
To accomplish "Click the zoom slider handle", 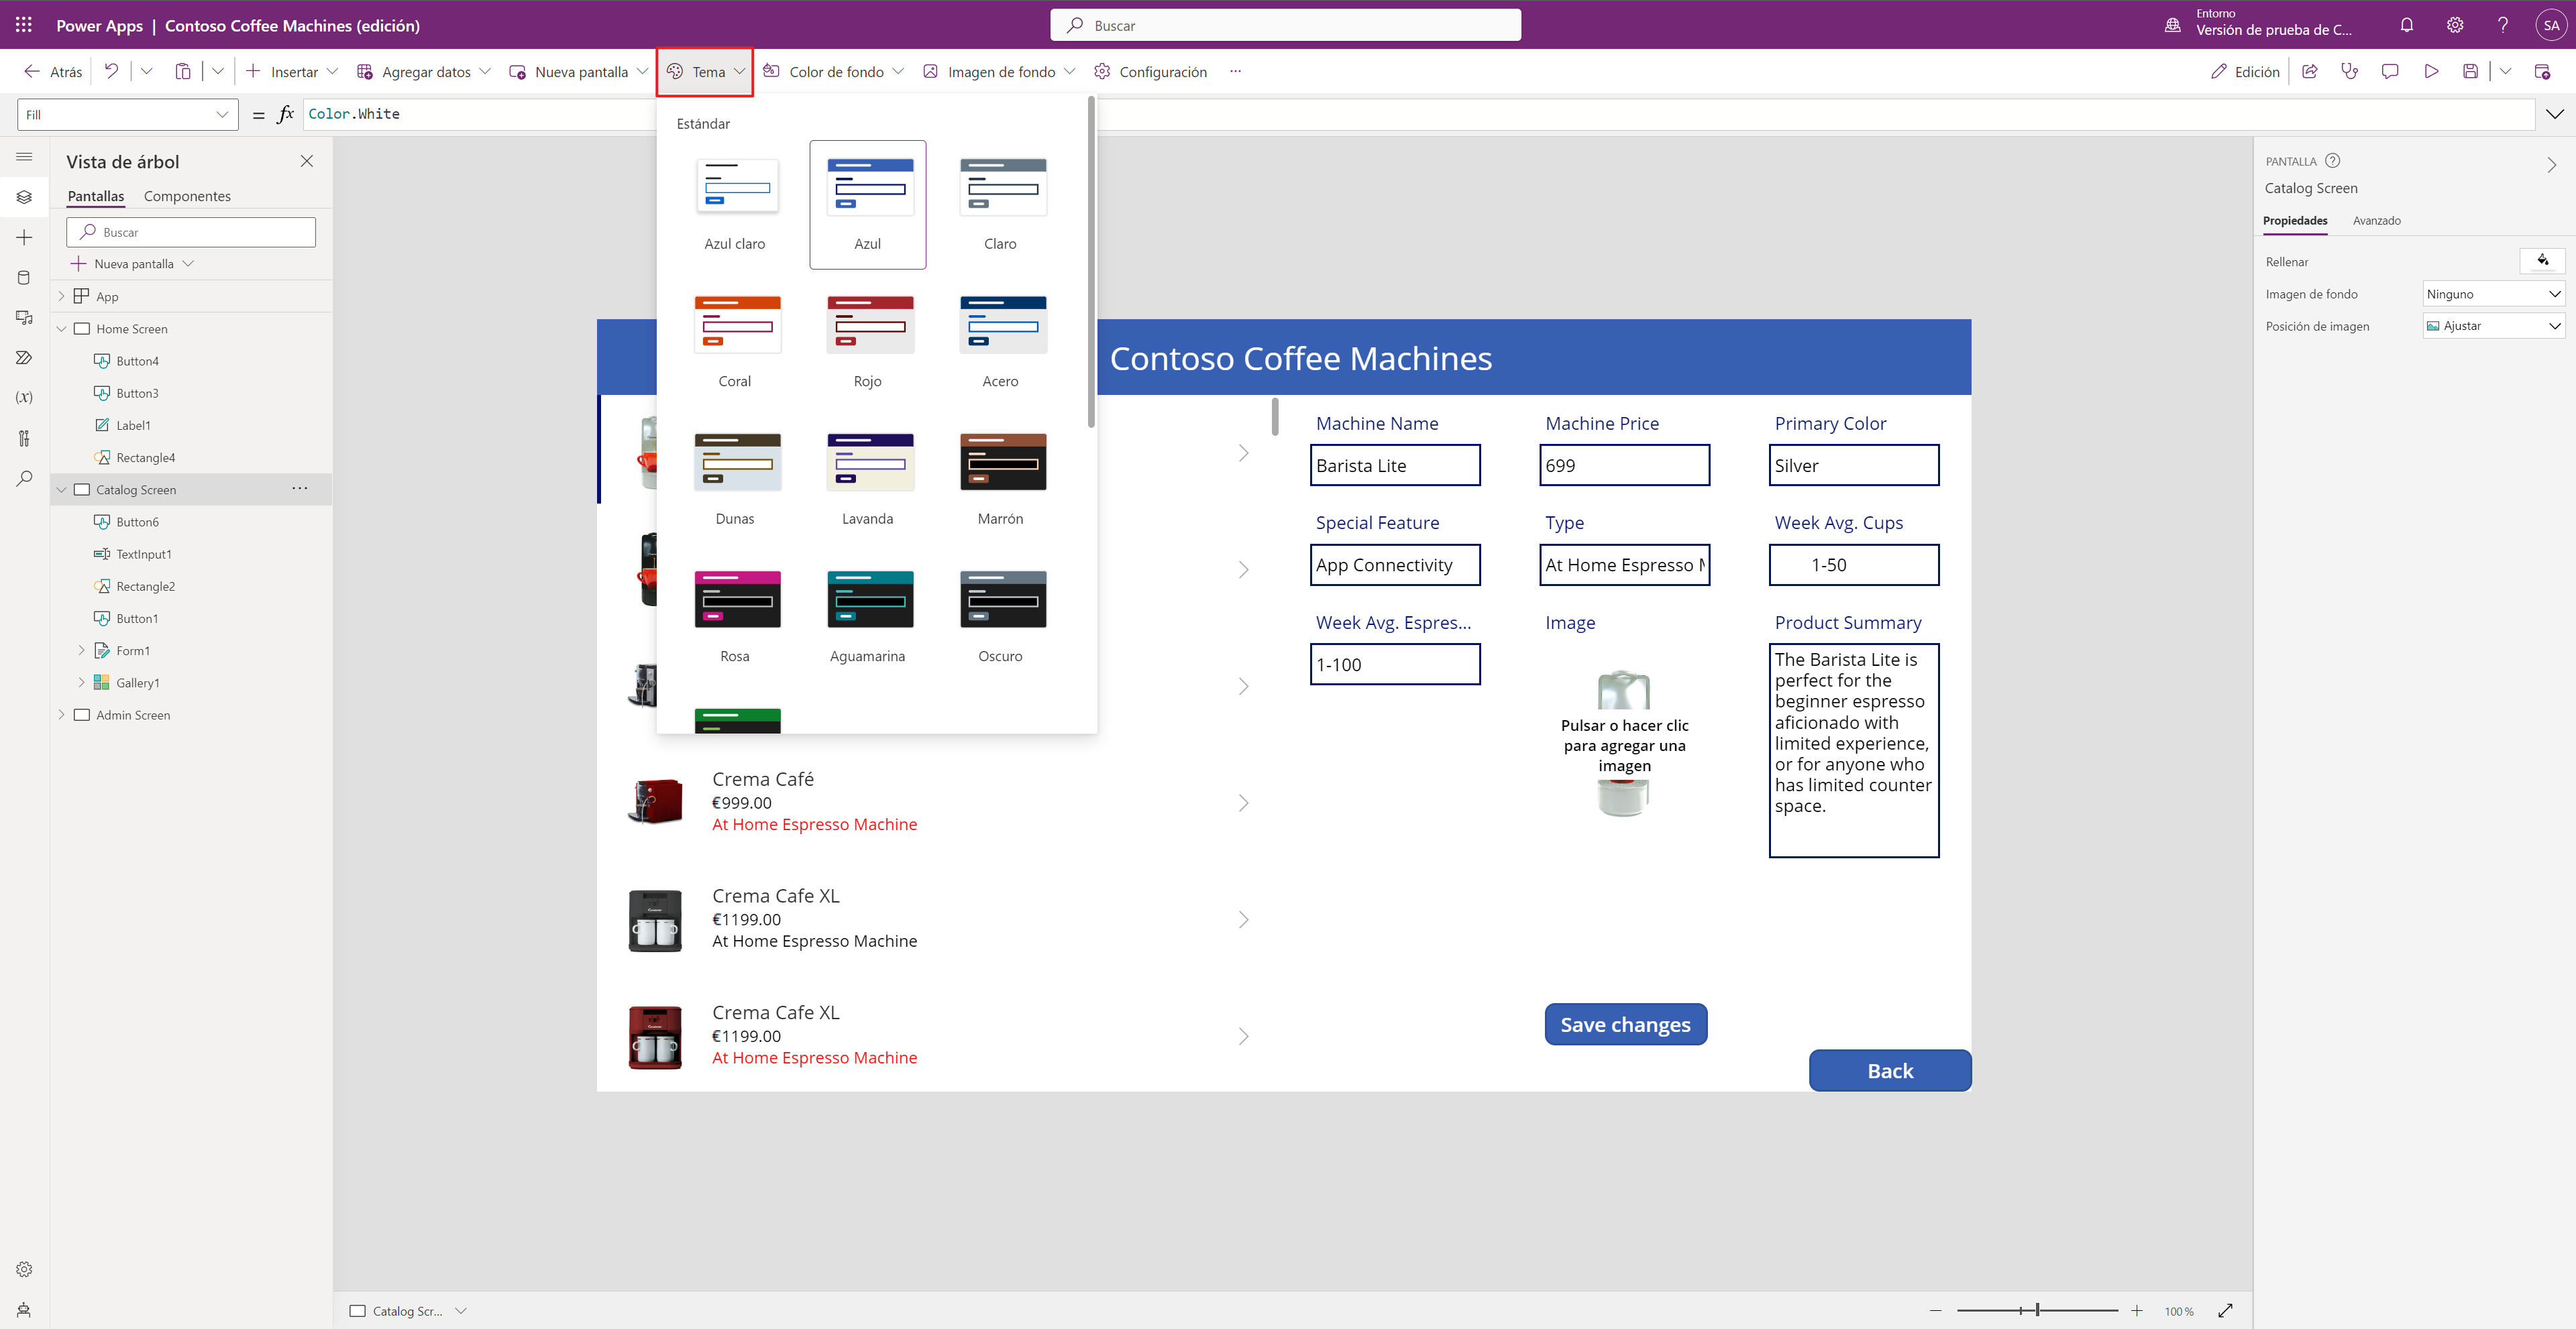I will click(2037, 1310).
